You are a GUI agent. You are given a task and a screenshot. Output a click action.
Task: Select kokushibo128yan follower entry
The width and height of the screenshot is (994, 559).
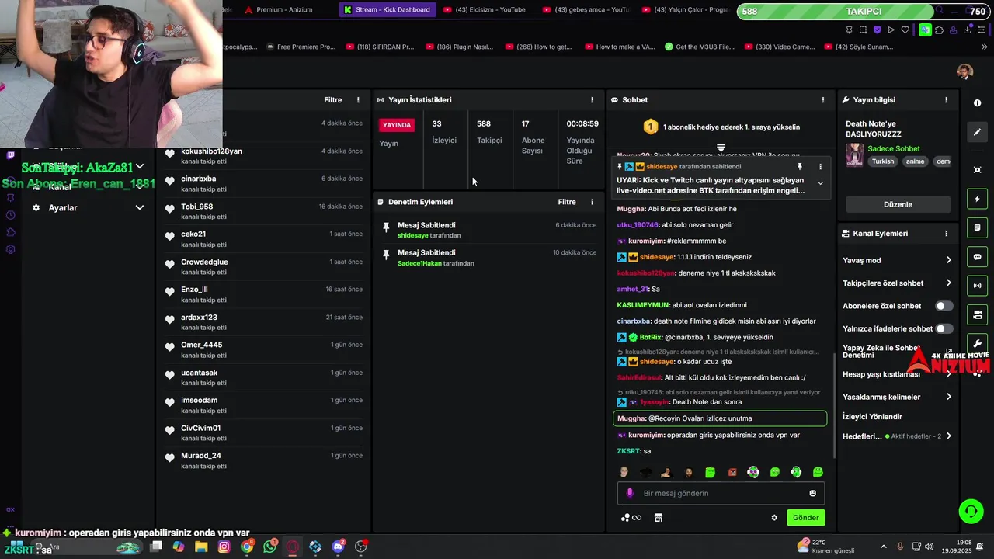pos(264,156)
